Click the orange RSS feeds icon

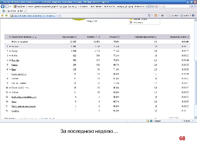tap(156, 16)
